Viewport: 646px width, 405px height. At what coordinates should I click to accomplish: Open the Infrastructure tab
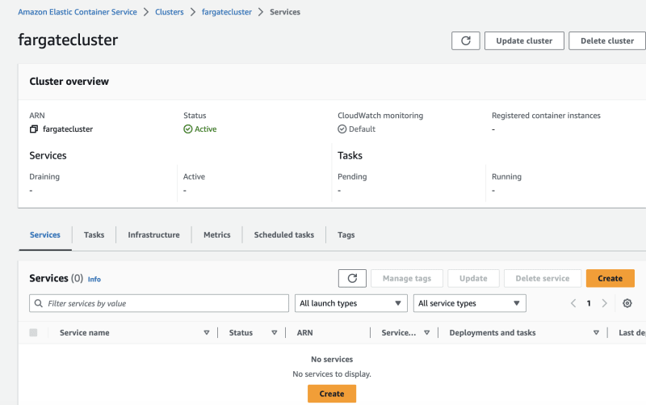pyautogui.click(x=153, y=234)
